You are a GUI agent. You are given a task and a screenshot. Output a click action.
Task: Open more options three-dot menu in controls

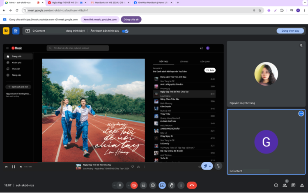181,185
